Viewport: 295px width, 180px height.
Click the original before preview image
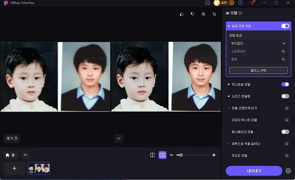tap(55, 77)
